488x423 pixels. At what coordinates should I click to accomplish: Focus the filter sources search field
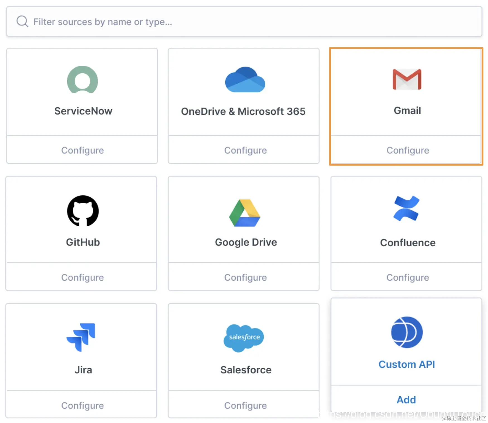244,21
